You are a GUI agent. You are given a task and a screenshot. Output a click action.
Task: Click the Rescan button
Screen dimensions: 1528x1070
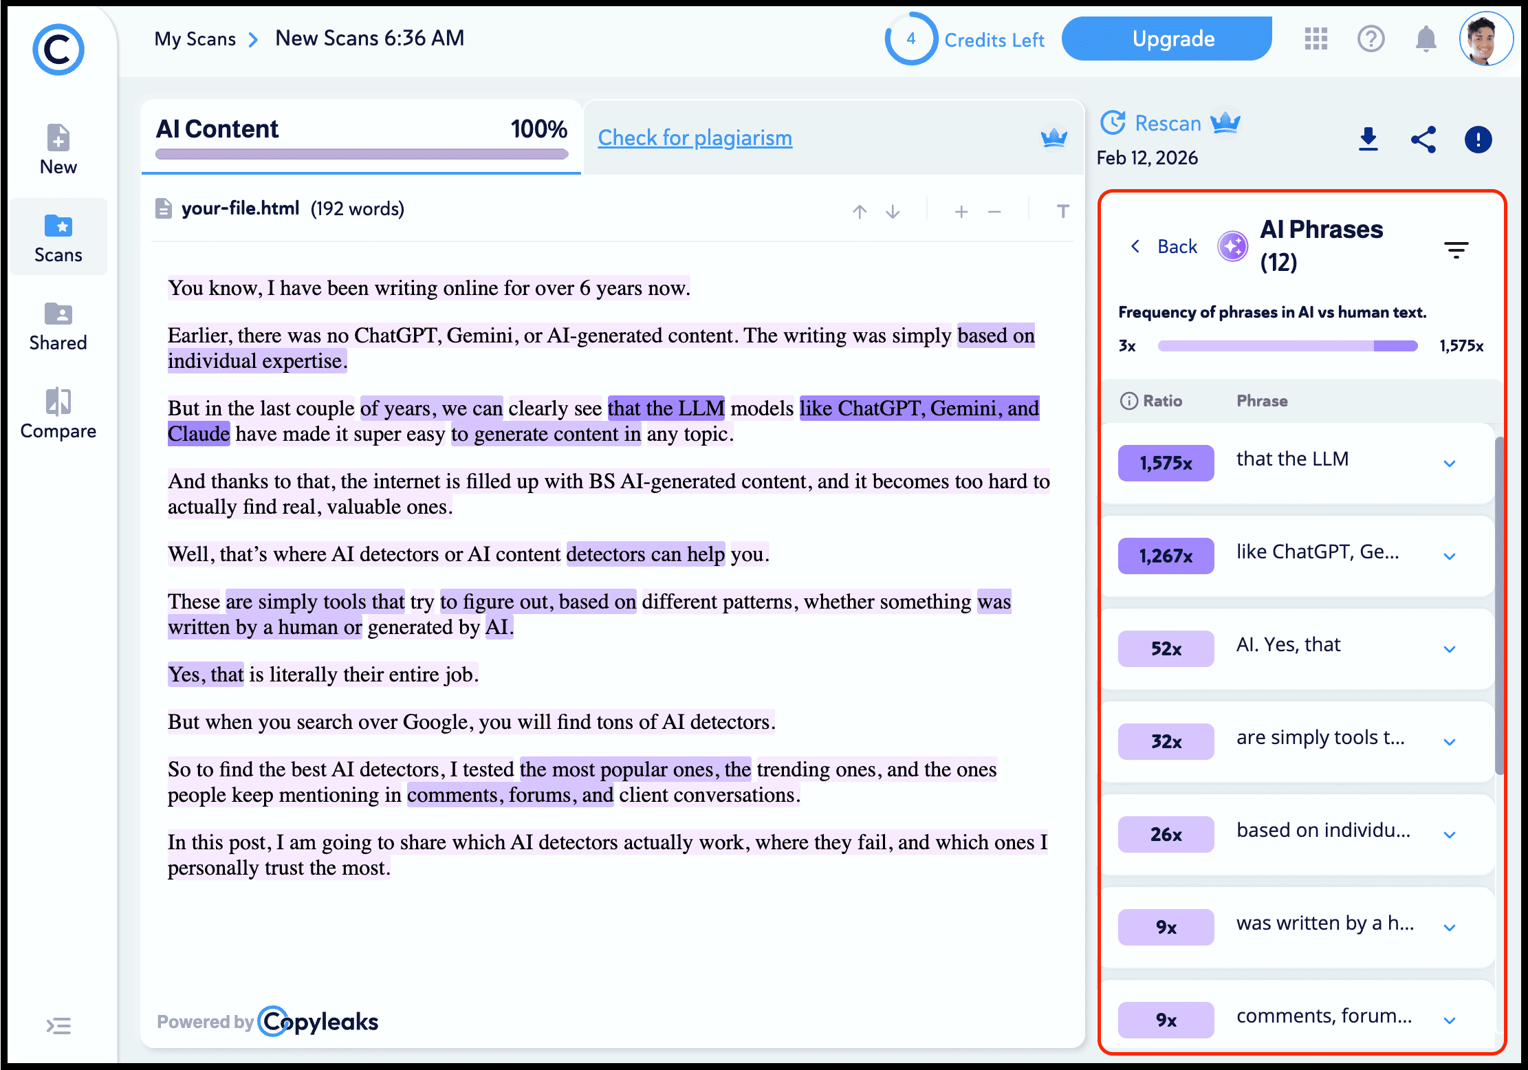(1150, 123)
